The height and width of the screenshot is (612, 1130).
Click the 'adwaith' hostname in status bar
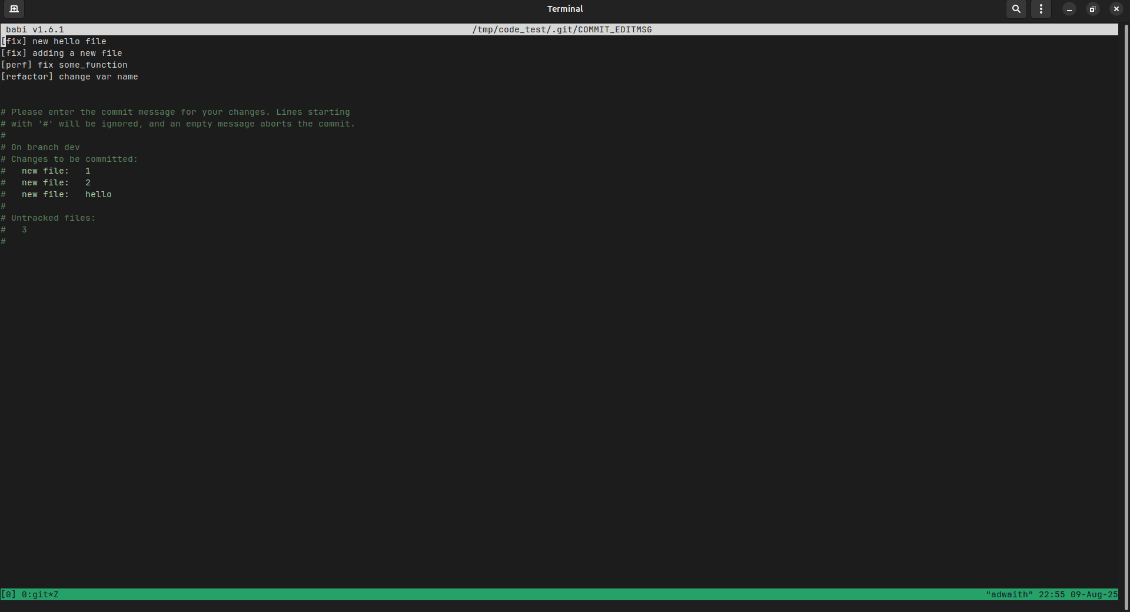[1009, 594]
